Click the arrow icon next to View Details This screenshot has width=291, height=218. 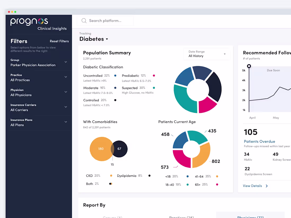267,186
